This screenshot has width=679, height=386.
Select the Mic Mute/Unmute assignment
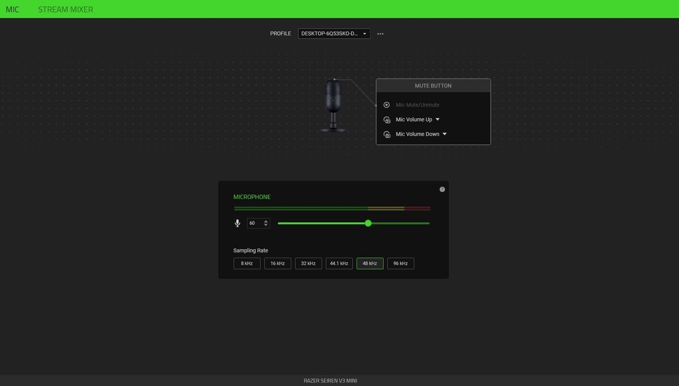coord(418,105)
